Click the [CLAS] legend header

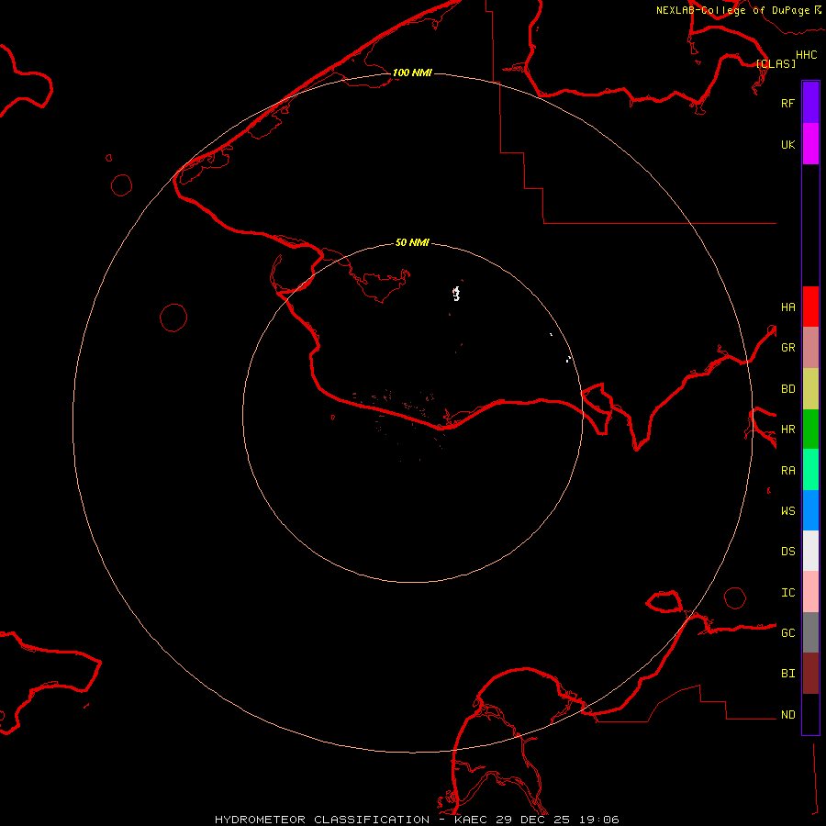775,64
